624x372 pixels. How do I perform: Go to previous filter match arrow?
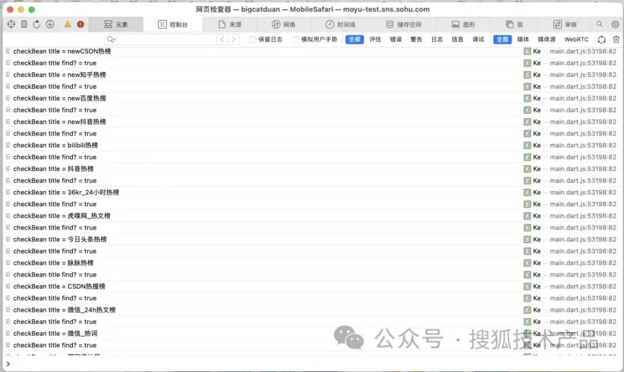click(x=222, y=39)
